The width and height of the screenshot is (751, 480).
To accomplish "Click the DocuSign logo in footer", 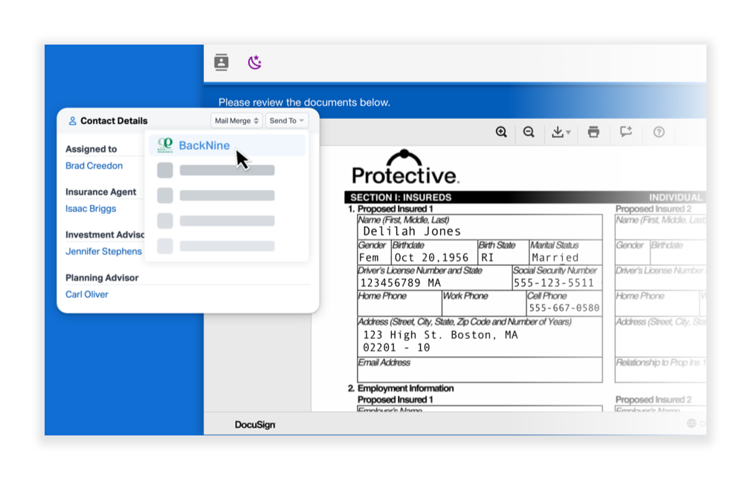I will [255, 424].
